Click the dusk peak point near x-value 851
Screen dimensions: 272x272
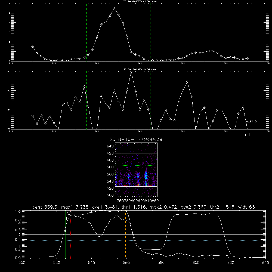point(187,82)
